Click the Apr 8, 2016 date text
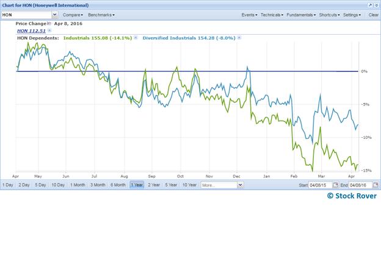This screenshot has height=262, width=381. (x=68, y=24)
